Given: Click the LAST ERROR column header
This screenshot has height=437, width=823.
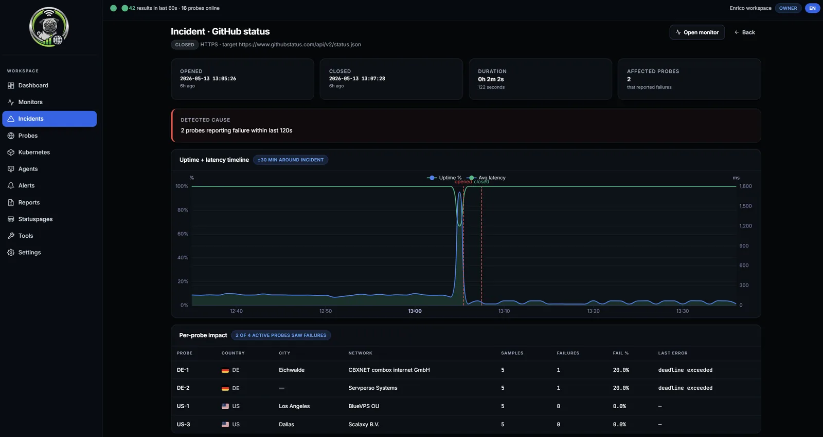Looking at the screenshot, I should (673, 353).
